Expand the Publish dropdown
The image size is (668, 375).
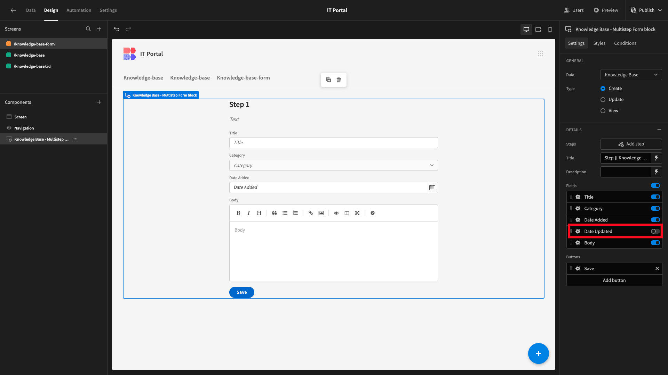click(x=660, y=10)
